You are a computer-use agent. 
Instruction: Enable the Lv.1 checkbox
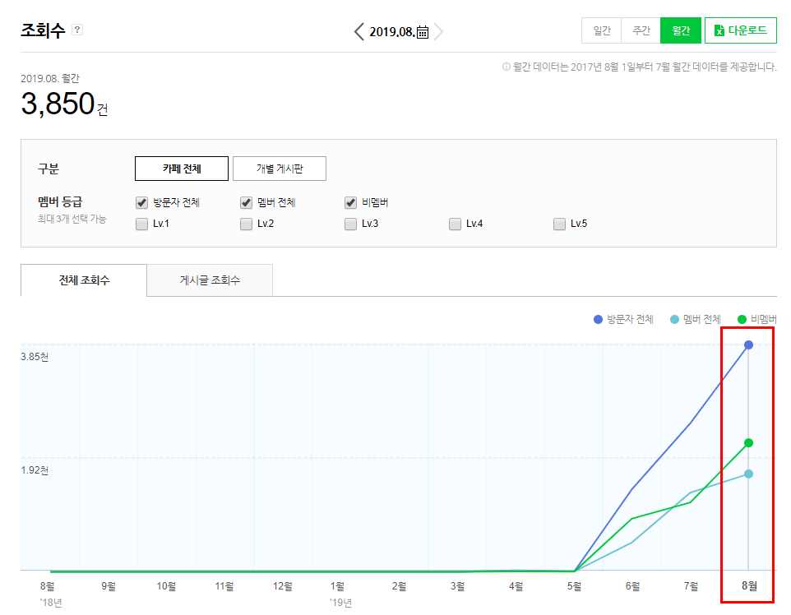click(x=141, y=224)
